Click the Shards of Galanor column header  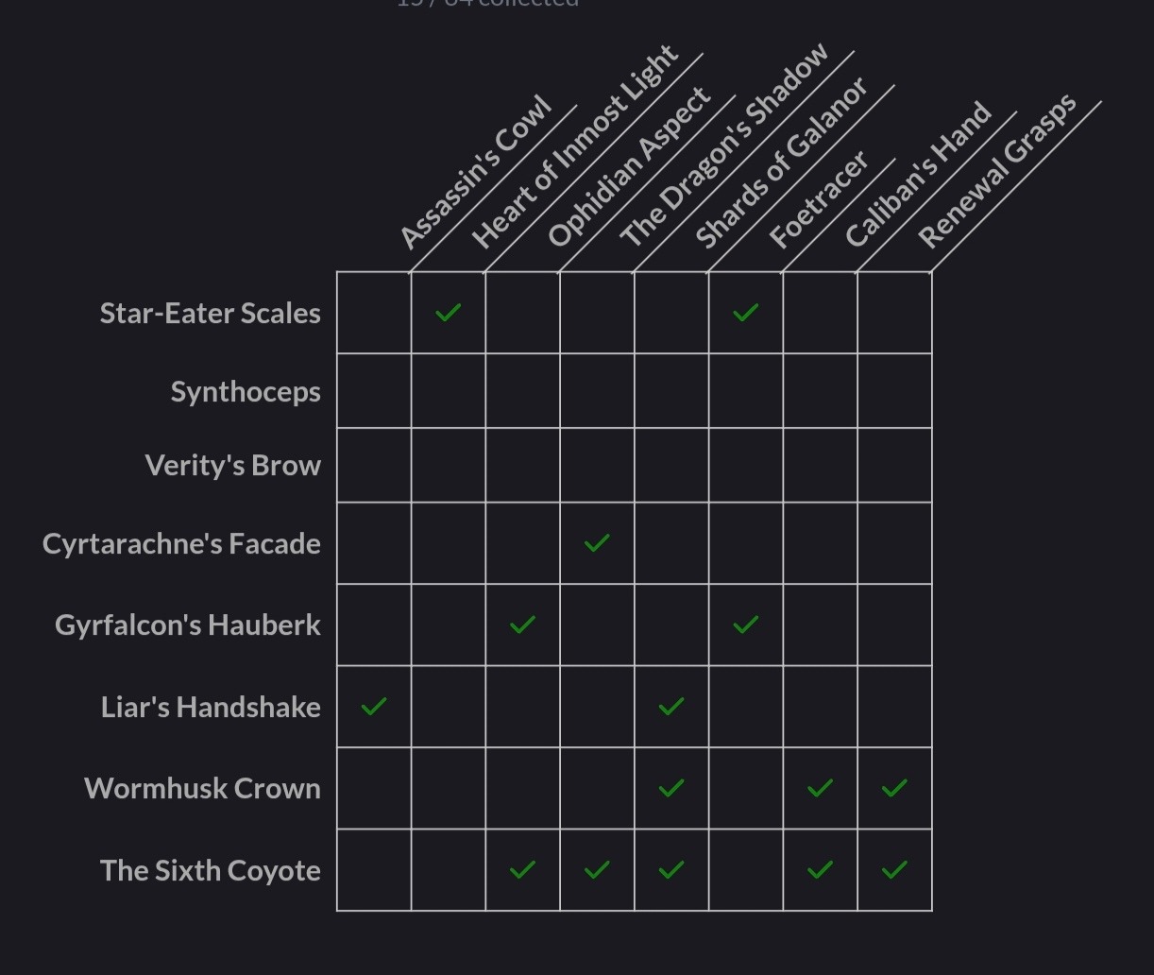781,163
